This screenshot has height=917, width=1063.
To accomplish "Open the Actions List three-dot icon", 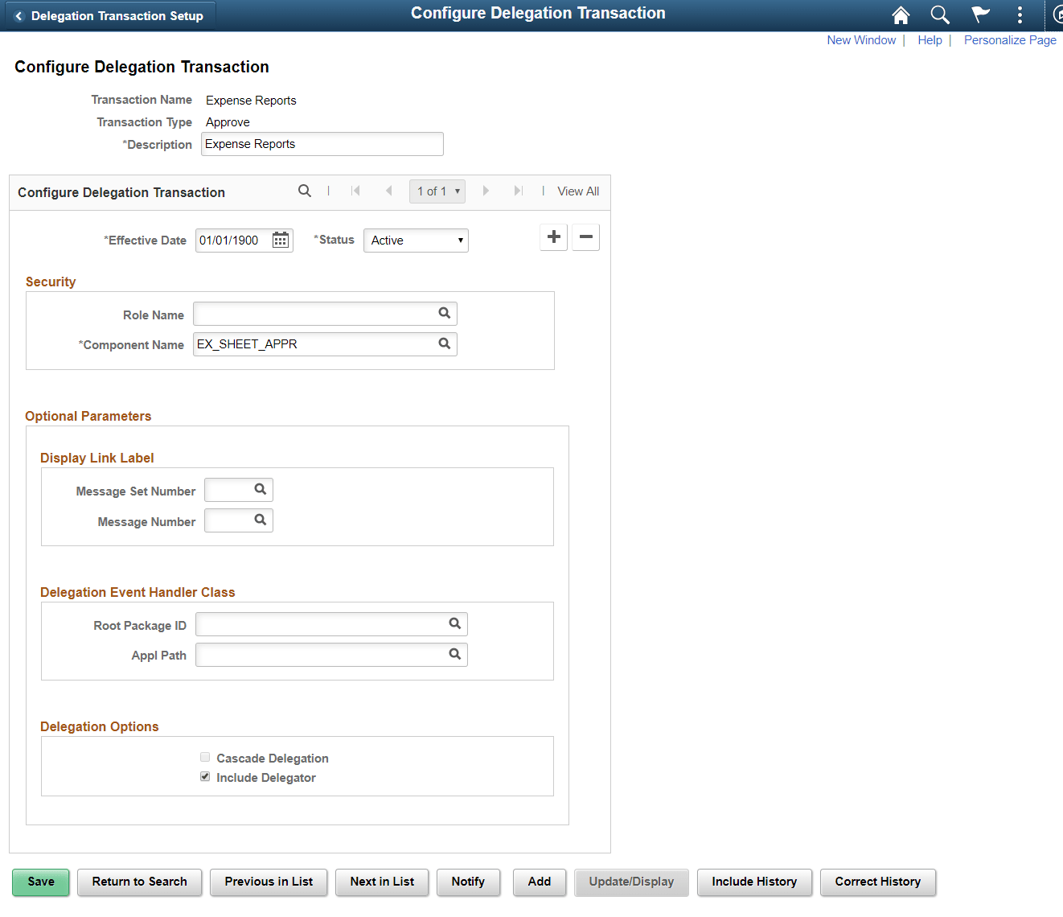I will point(1019,14).
